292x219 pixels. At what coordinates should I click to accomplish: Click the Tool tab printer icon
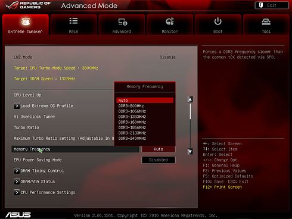[x=266, y=21]
